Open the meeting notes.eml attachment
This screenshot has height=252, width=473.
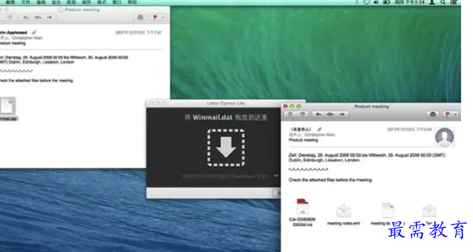click(344, 211)
